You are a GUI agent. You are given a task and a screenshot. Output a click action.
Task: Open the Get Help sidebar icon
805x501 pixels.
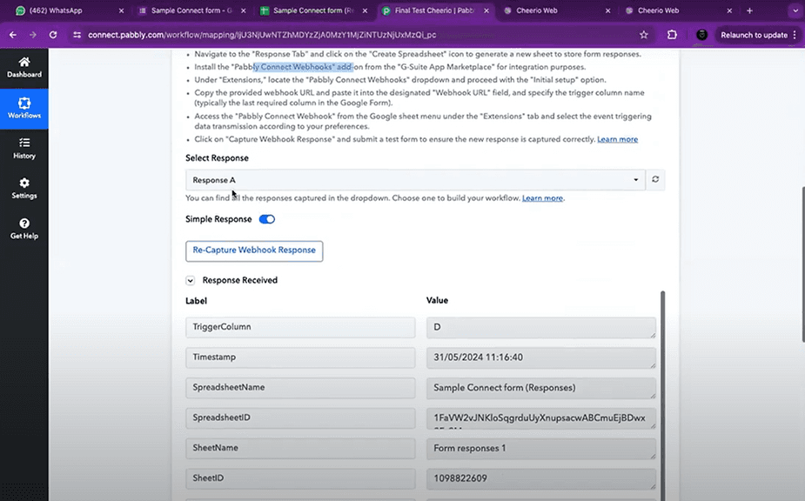point(24,229)
